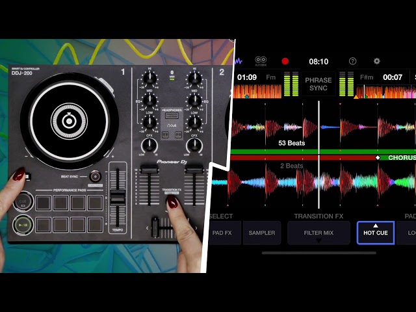Tap the second performance pad in the bottom row
The height and width of the screenshot is (312, 416).
pyautogui.click(x=60, y=224)
